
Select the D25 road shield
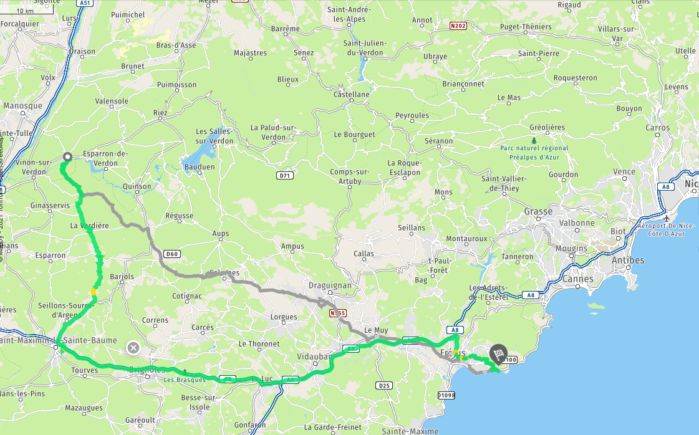[x=384, y=386]
